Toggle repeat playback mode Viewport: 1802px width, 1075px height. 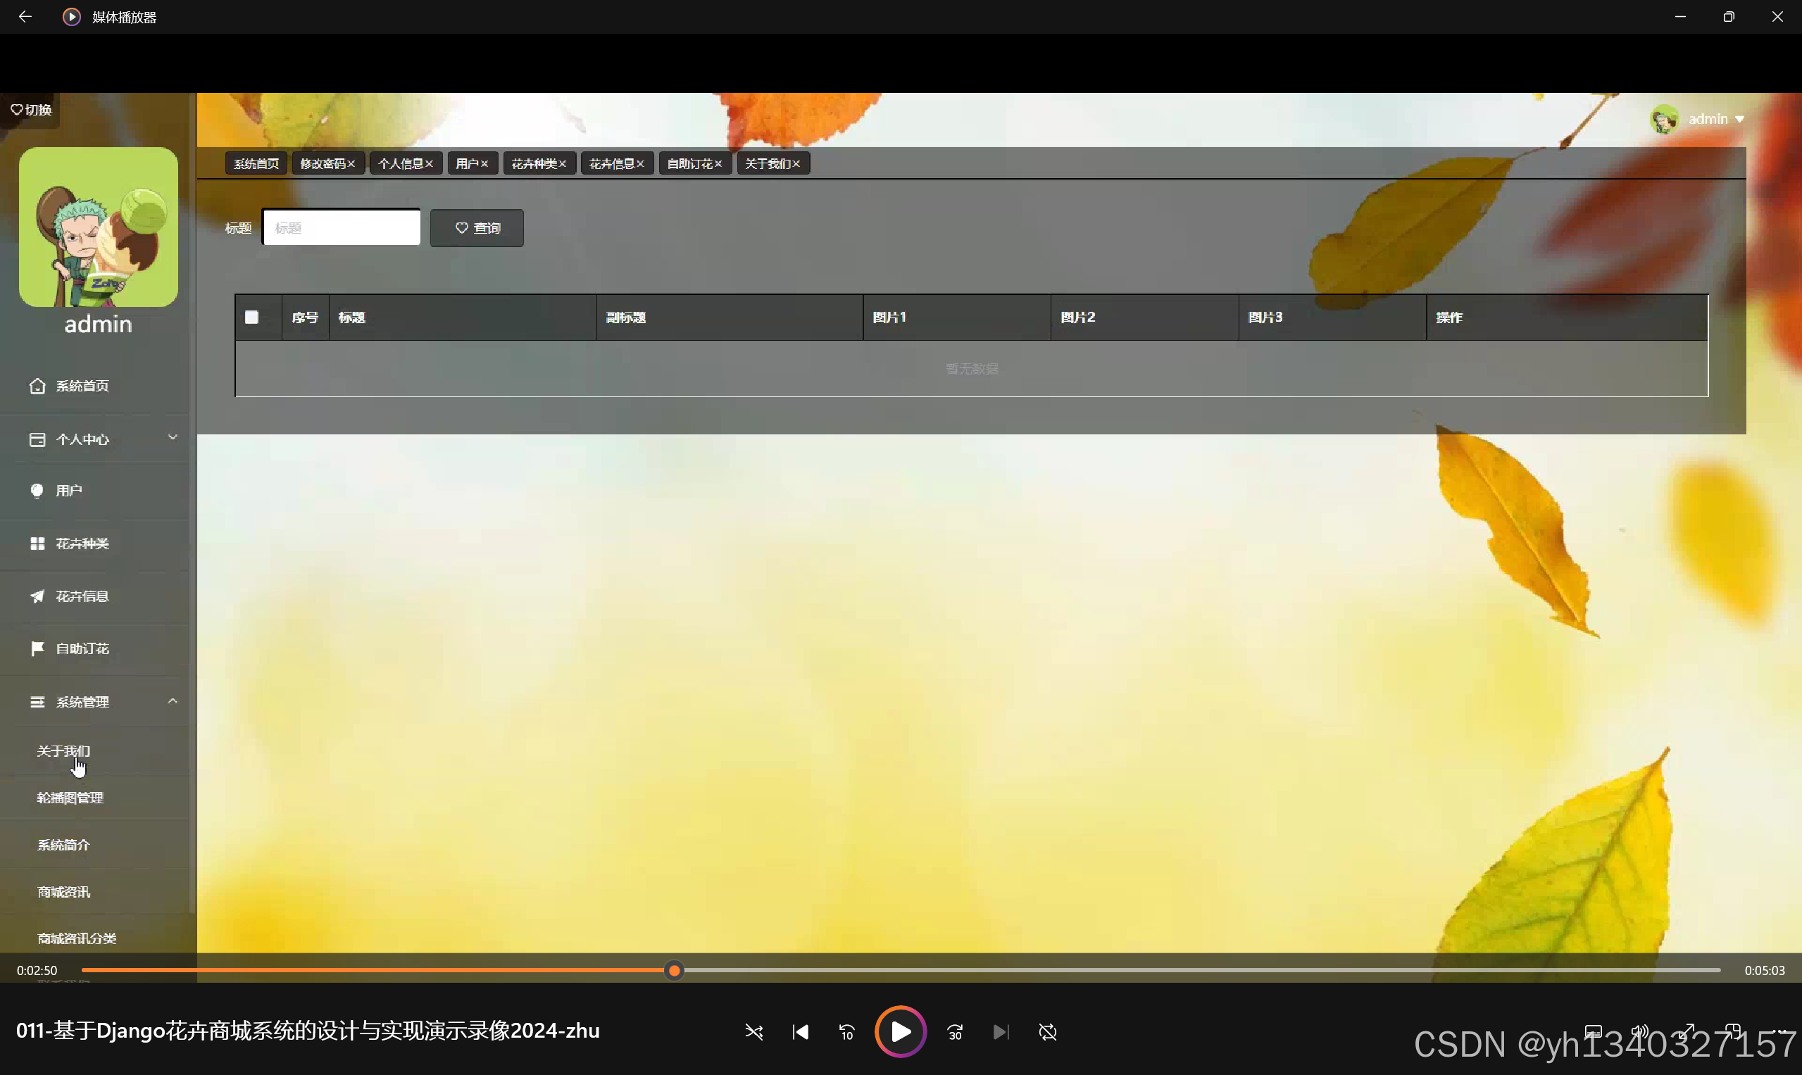(x=1048, y=1032)
